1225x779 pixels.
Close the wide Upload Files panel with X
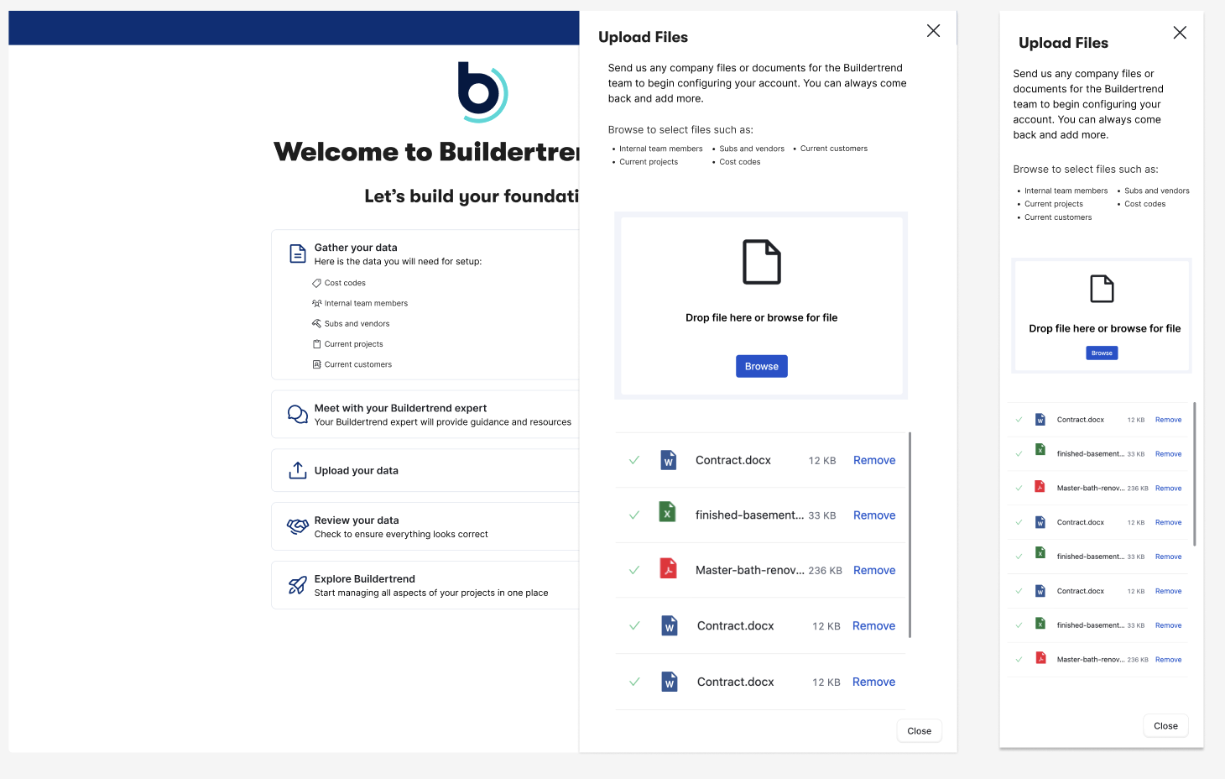click(x=933, y=30)
